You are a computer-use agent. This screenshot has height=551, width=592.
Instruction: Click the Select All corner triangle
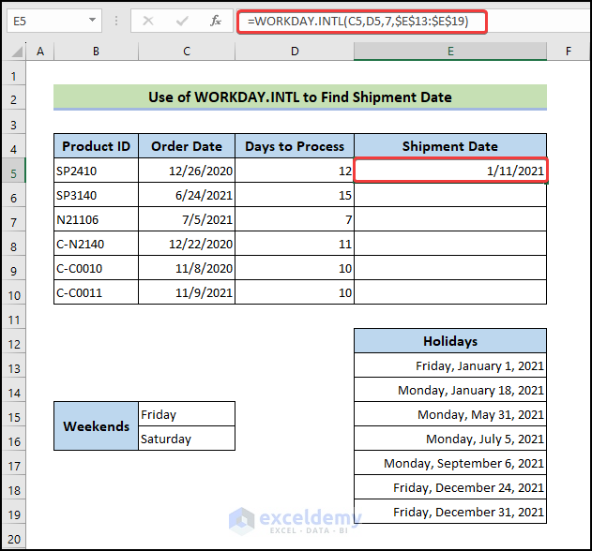click(x=17, y=52)
